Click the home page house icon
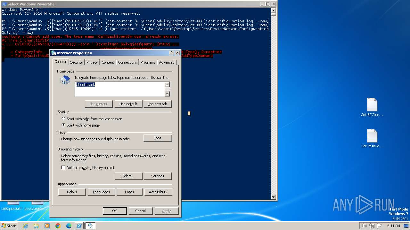The image size is (410, 230). (65, 80)
